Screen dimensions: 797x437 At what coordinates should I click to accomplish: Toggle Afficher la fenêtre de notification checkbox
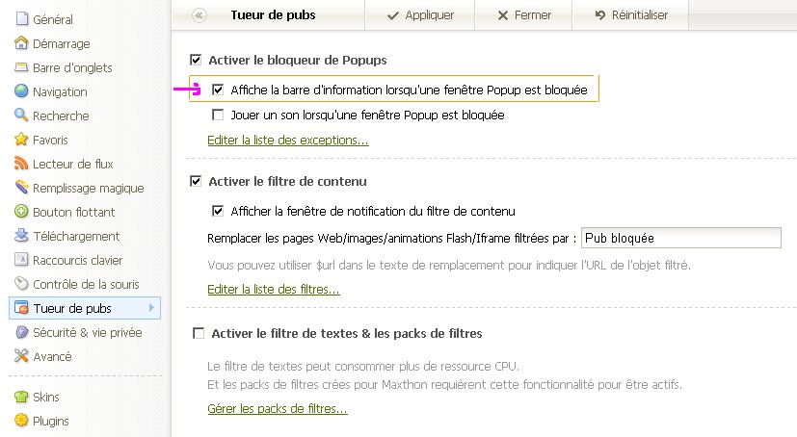click(218, 211)
